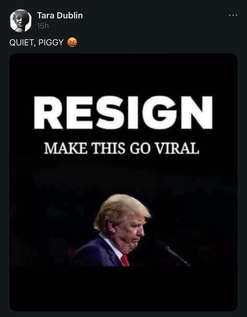
Task: Open the attached RESIGN image
Action: tap(123, 182)
